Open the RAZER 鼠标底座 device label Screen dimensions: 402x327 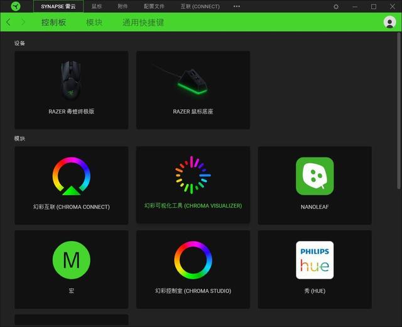tap(193, 112)
